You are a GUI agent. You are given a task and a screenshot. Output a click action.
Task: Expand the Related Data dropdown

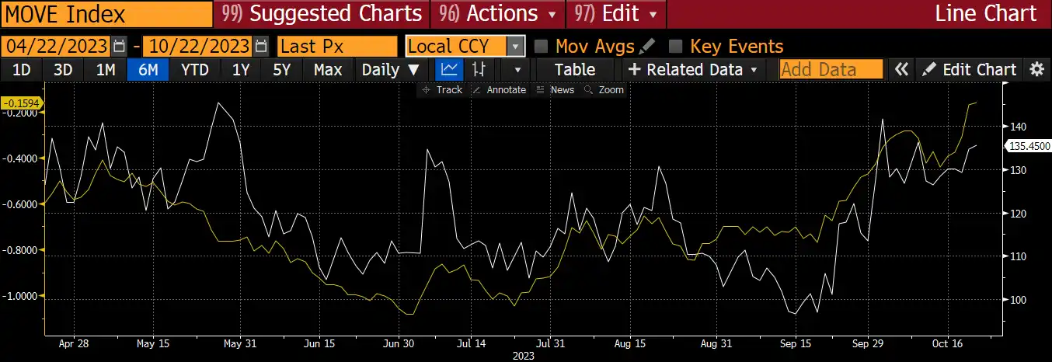coord(695,69)
